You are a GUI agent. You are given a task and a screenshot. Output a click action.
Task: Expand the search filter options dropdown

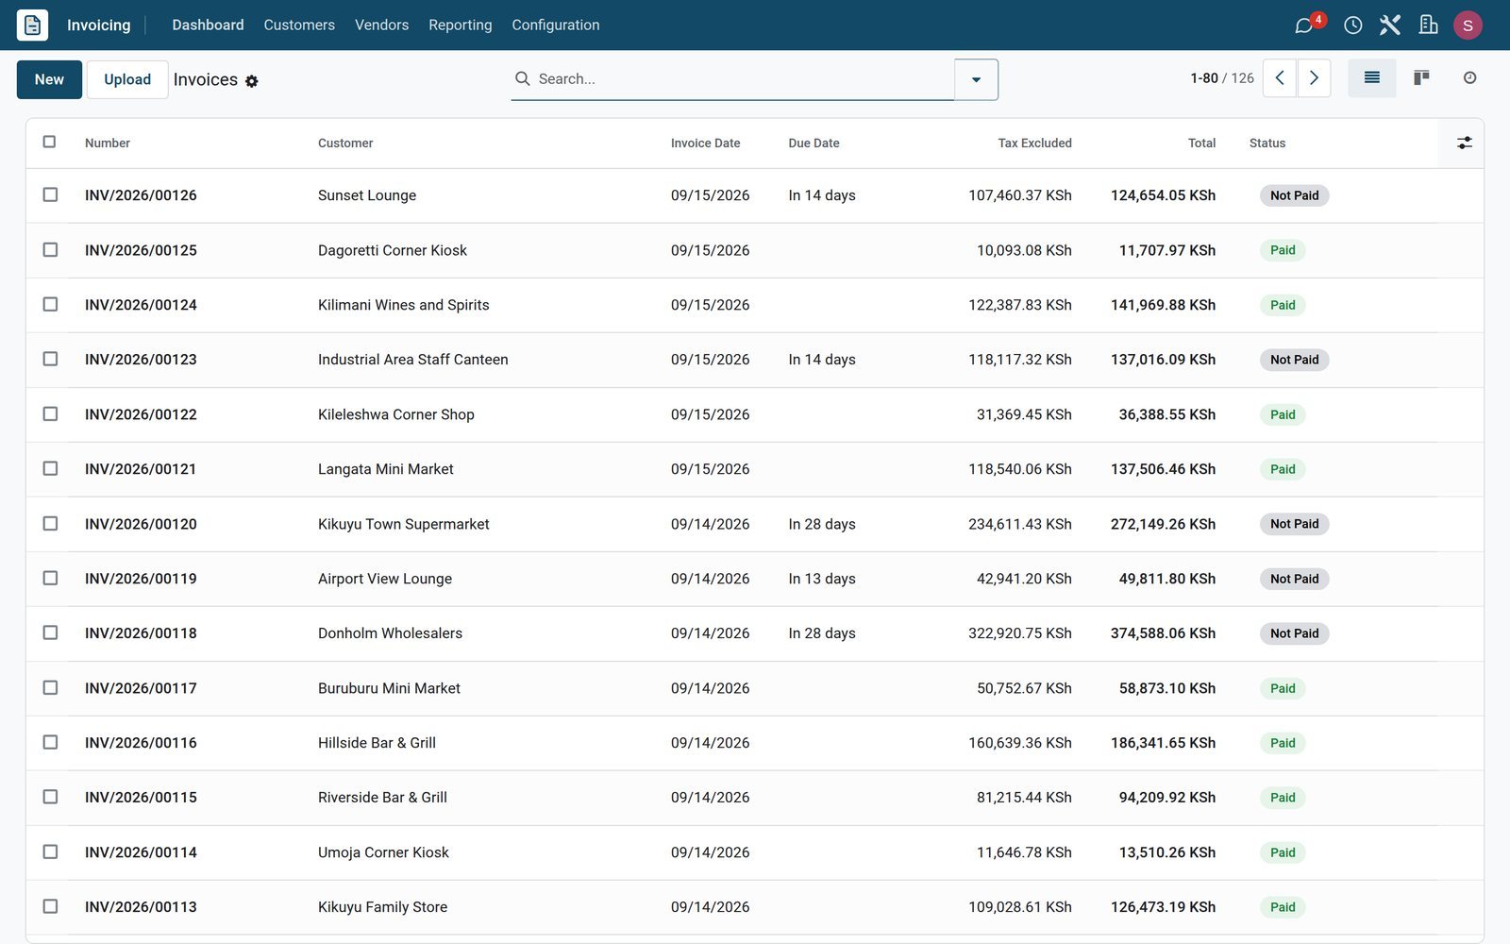click(976, 79)
